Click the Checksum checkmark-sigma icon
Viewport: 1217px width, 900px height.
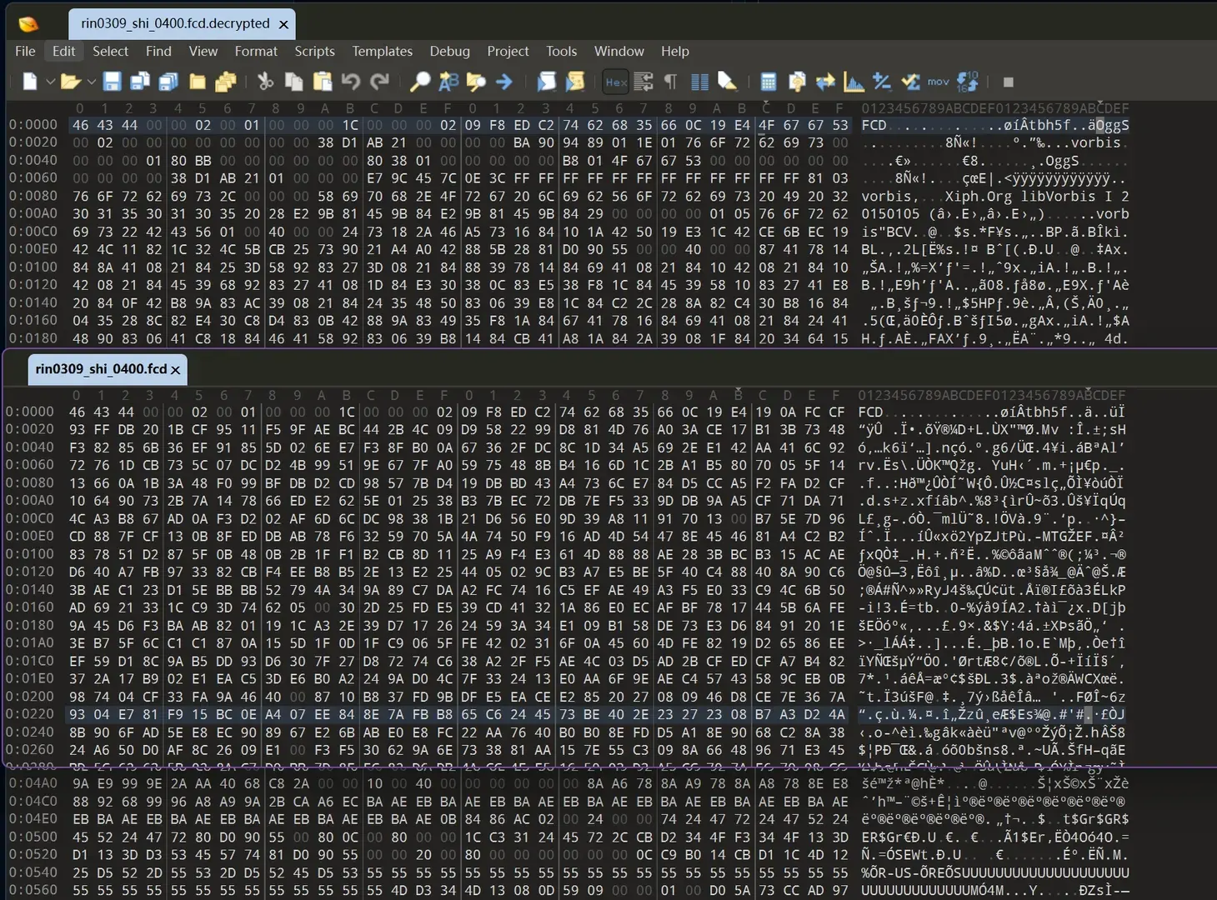click(x=910, y=82)
